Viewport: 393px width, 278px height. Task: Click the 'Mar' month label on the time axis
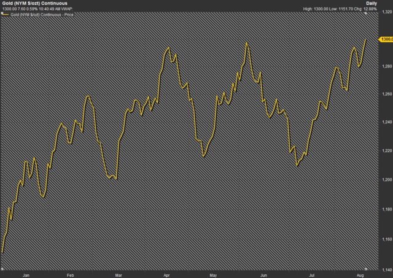click(x=119, y=276)
